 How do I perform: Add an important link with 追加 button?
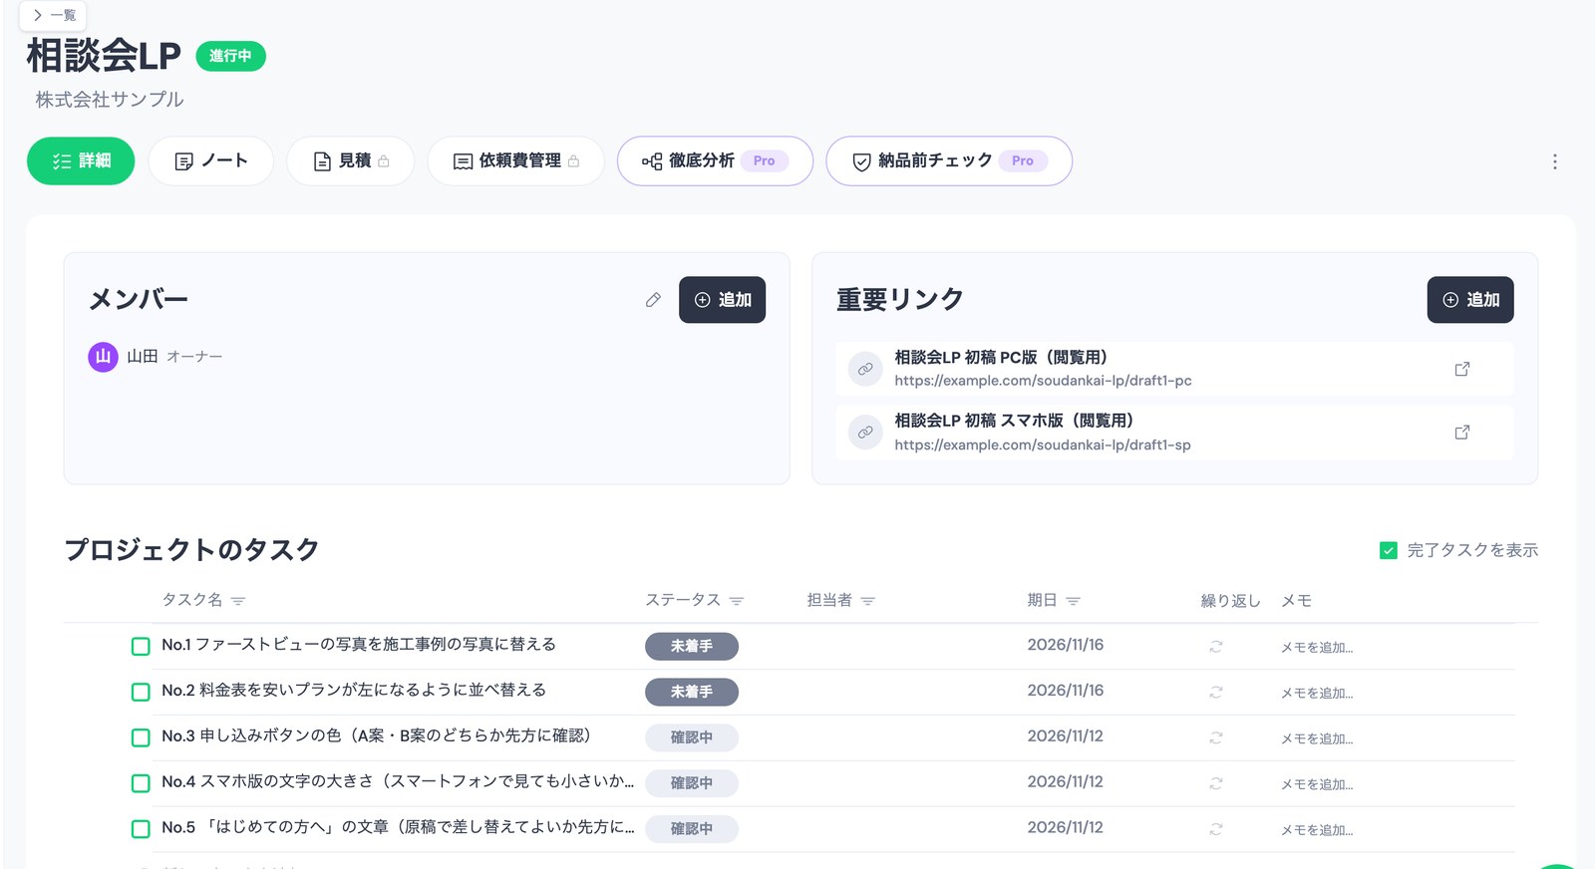pyautogui.click(x=1470, y=300)
